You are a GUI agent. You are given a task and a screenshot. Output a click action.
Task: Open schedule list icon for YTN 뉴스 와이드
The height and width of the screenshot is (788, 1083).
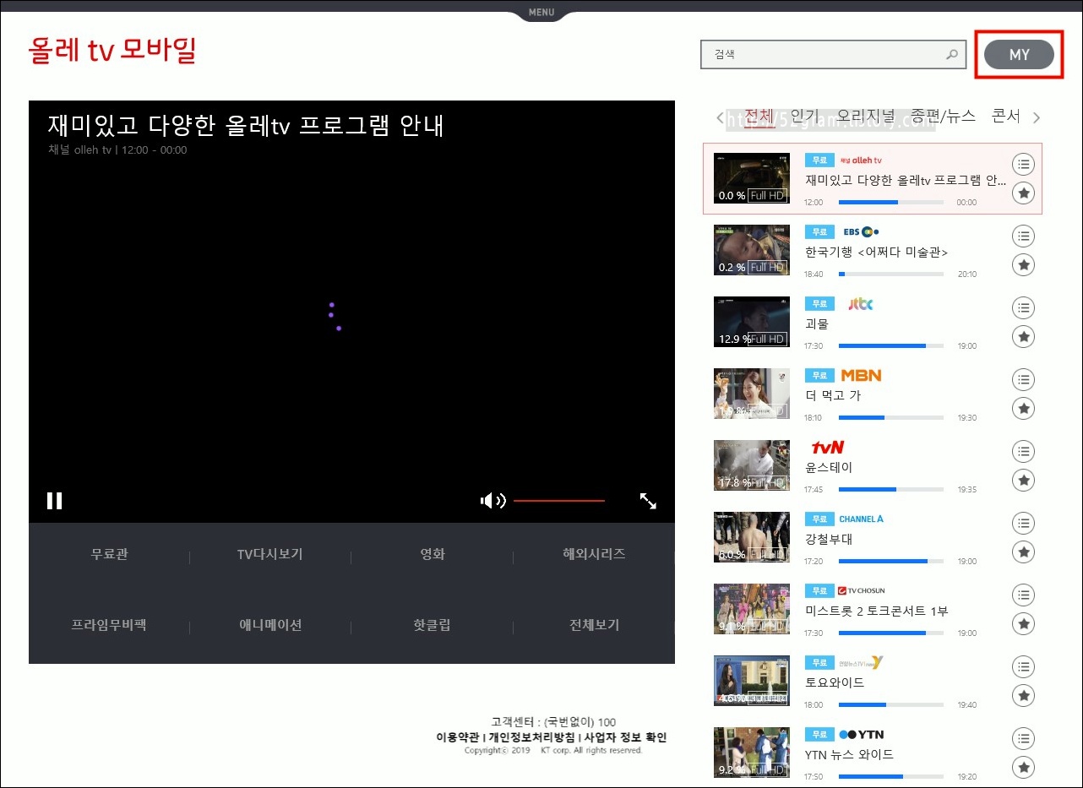[x=1023, y=739]
